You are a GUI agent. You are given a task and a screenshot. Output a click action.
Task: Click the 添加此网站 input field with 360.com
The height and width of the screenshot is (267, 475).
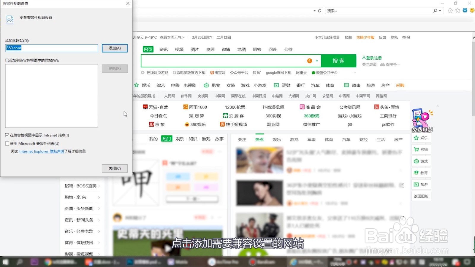pyautogui.click(x=51, y=48)
